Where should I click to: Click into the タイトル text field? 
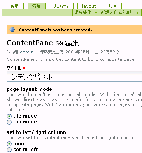(x=74, y=76)
